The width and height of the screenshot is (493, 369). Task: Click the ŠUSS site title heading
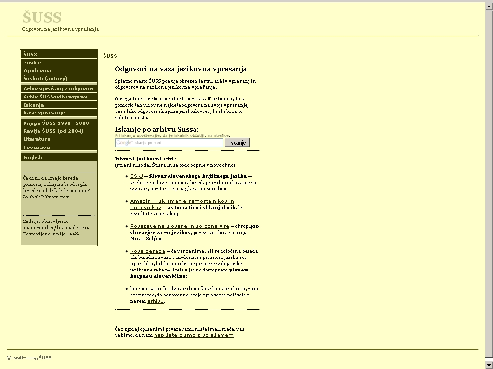(x=42, y=18)
